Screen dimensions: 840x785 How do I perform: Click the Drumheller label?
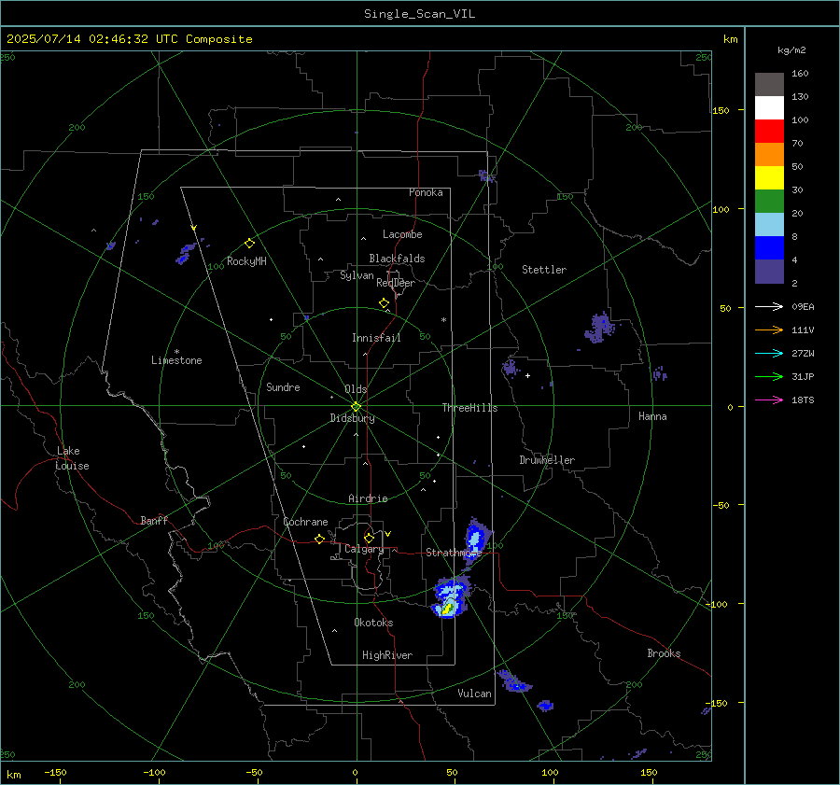[547, 460]
